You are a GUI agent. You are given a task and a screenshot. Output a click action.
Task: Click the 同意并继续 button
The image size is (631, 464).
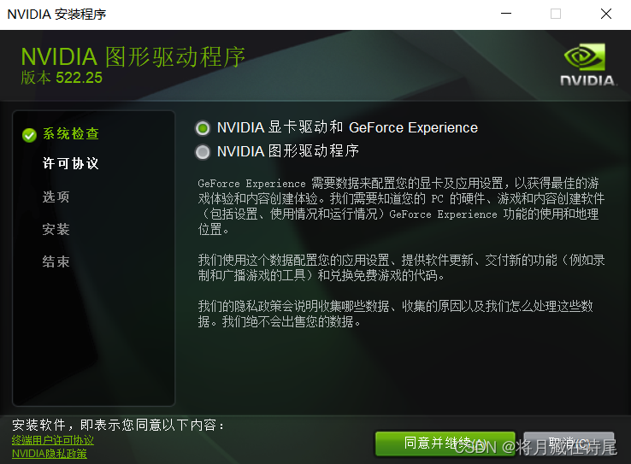[x=445, y=443]
